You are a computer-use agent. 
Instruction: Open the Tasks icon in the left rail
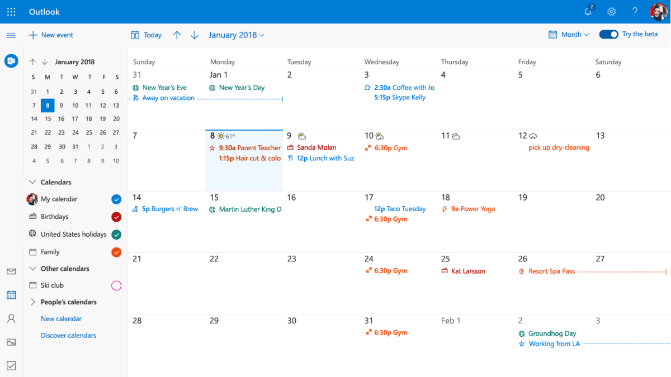(x=11, y=365)
